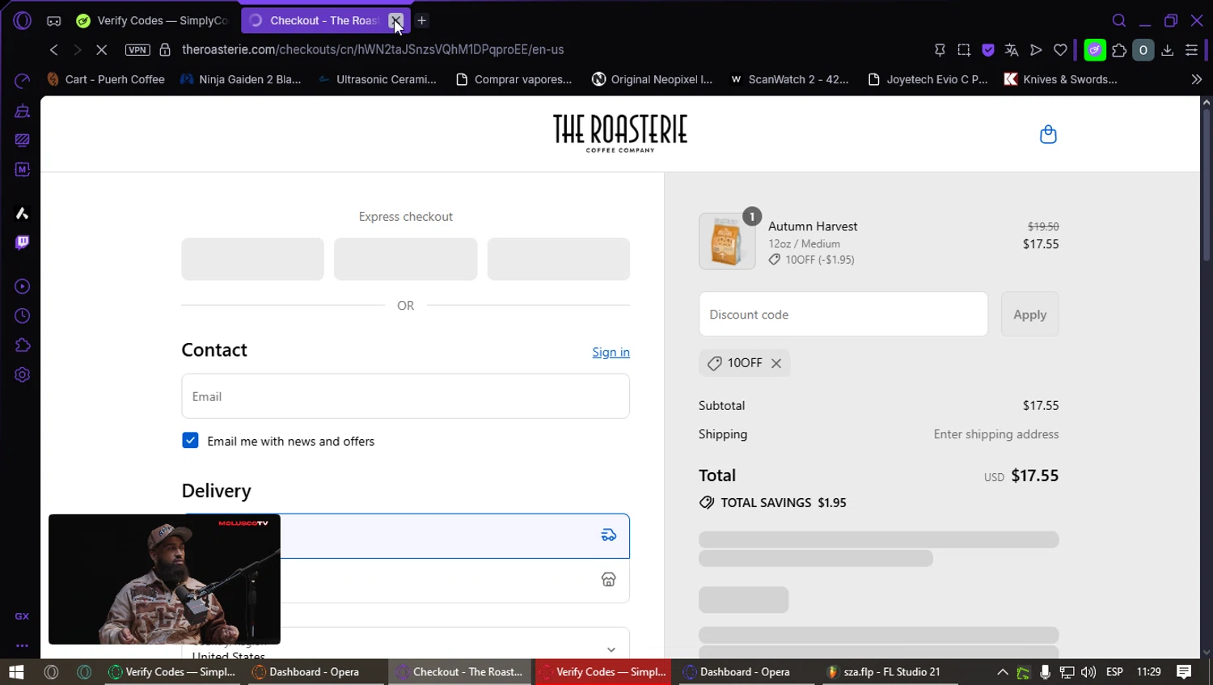The height and width of the screenshot is (685, 1213).
Task: Remove the 10OFF discount code tag
Action: 776,363
